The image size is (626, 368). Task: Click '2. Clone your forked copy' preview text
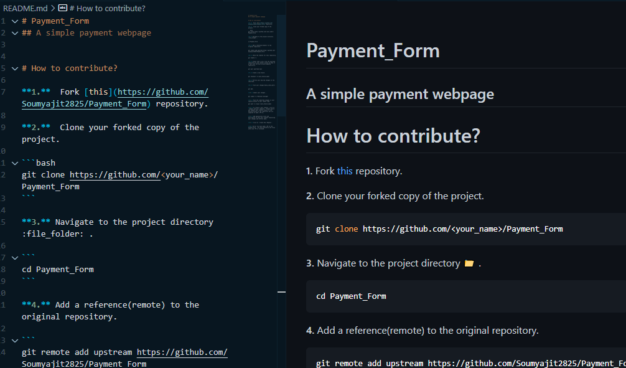click(x=395, y=197)
